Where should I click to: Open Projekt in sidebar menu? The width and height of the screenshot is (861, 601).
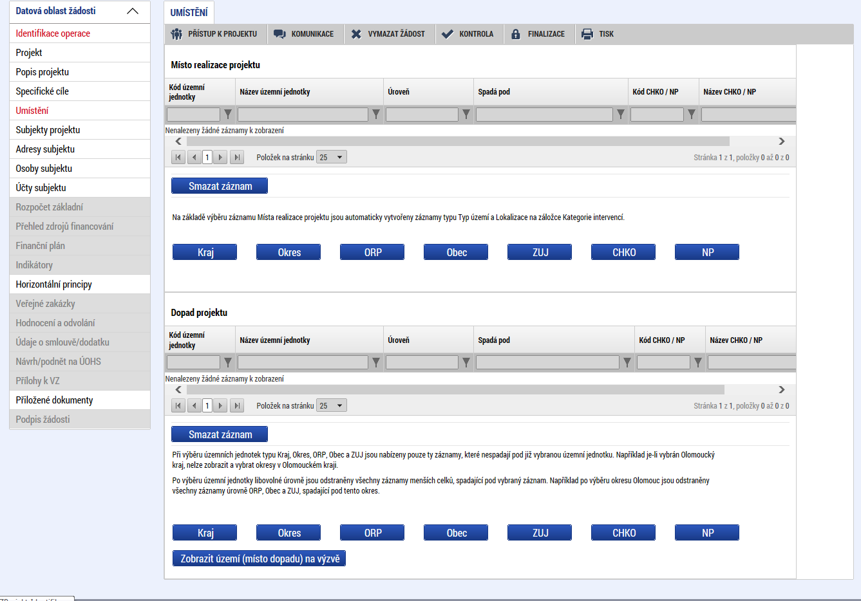click(80, 53)
